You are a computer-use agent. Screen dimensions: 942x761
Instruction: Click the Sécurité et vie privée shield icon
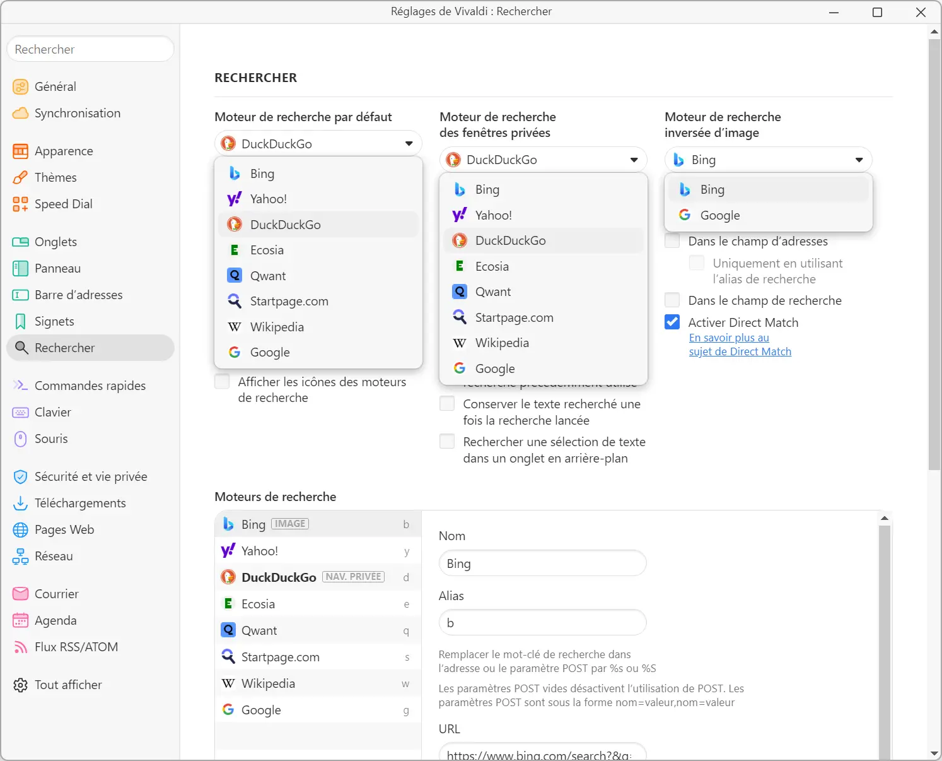tap(21, 476)
